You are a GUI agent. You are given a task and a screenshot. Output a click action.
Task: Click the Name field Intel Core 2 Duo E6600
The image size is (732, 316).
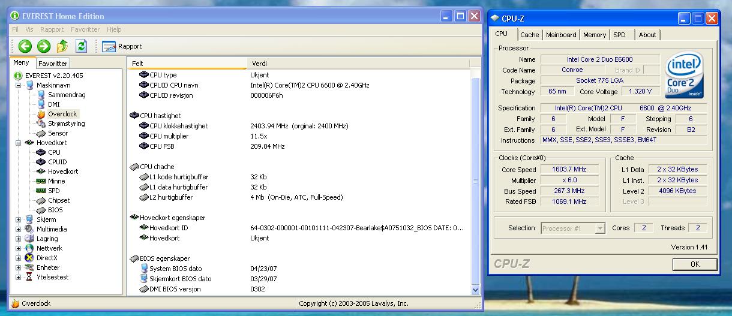point(599,59)
